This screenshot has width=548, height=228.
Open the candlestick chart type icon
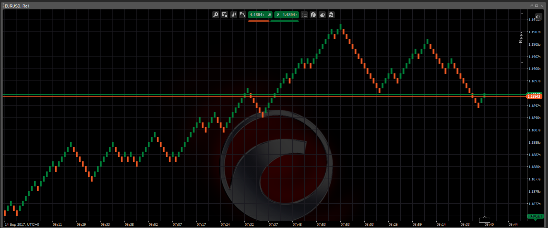coord(234,15)
